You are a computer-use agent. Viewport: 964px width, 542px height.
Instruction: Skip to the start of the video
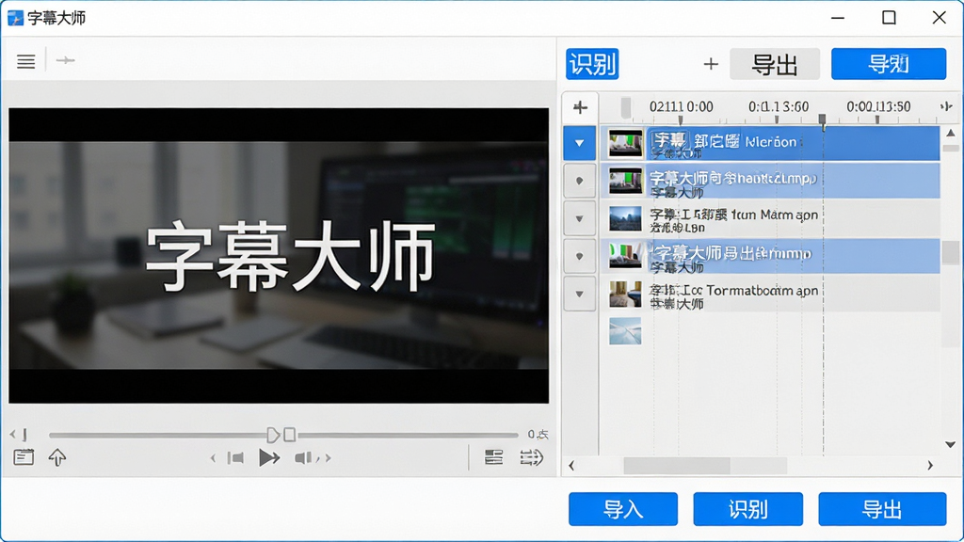pyautogui.click(x=235, y=458)
